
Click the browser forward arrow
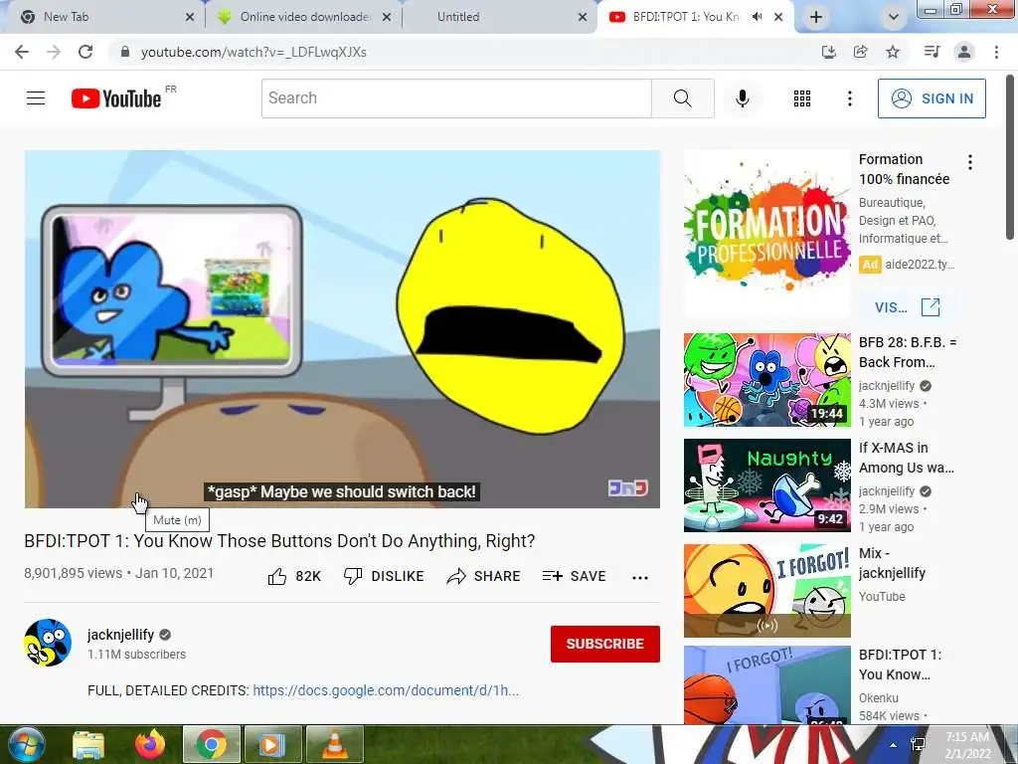click(54, 52)
